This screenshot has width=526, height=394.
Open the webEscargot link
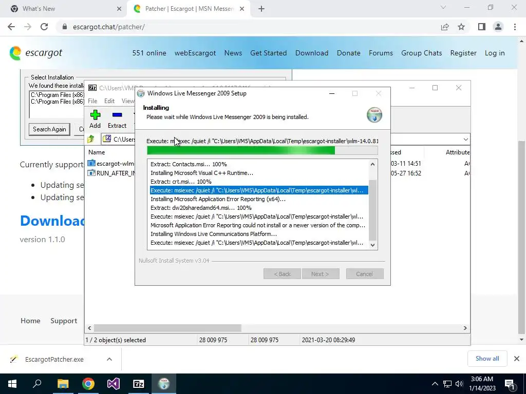point(195,53)
